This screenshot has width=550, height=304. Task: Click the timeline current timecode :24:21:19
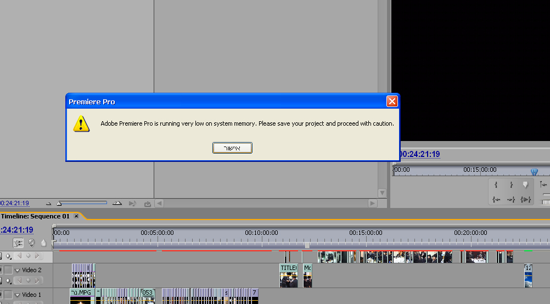coord(17,230)
